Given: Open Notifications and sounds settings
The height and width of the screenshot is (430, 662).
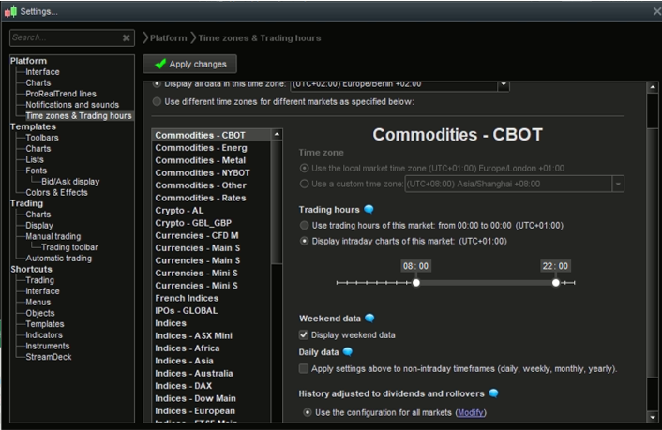Looking at the screenshot, I should tap(72, 105).
